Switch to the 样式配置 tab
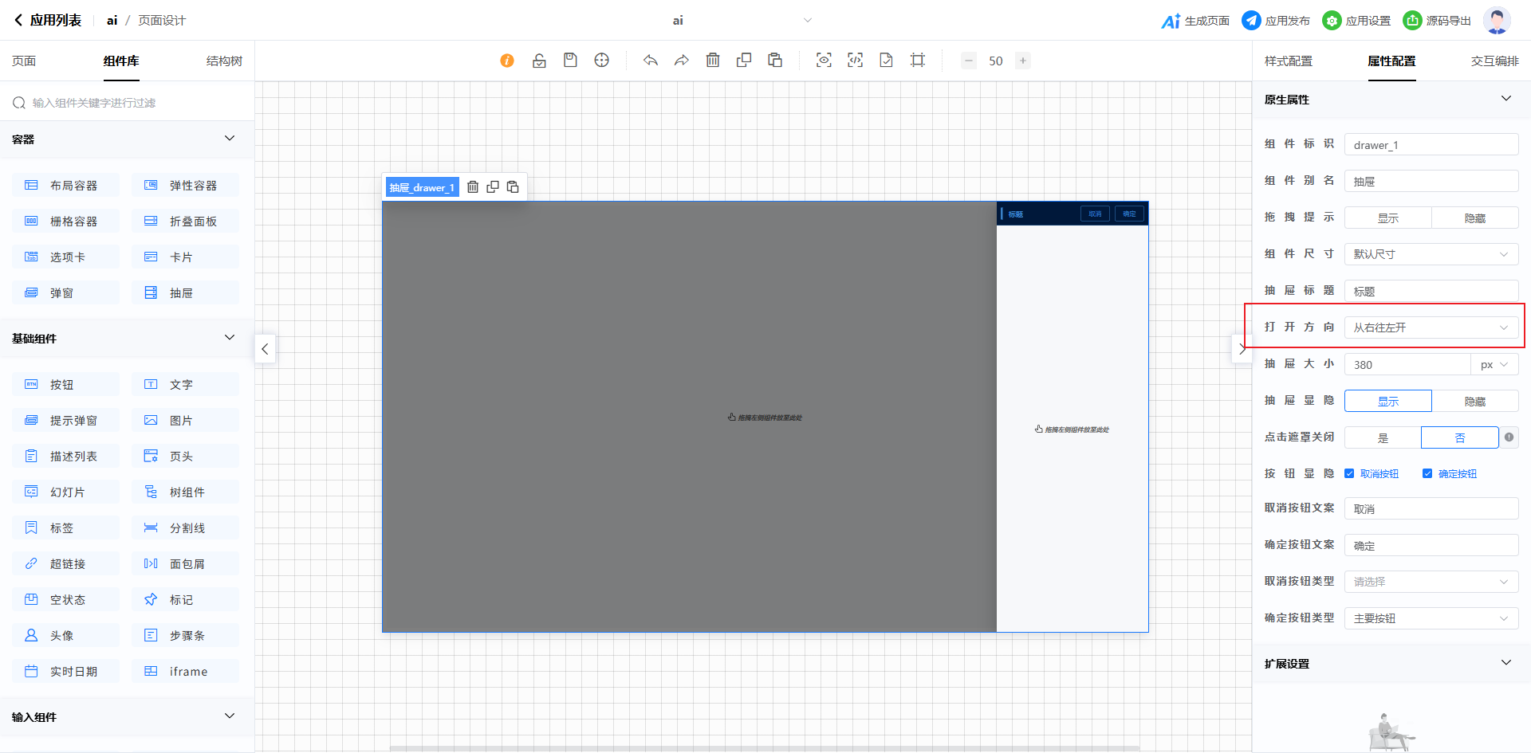The image size is (1531, 753). 1288,61
